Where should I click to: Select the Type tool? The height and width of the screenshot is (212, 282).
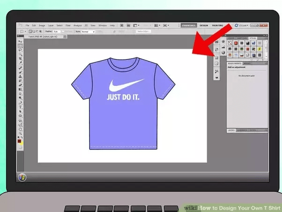[20, 107]
